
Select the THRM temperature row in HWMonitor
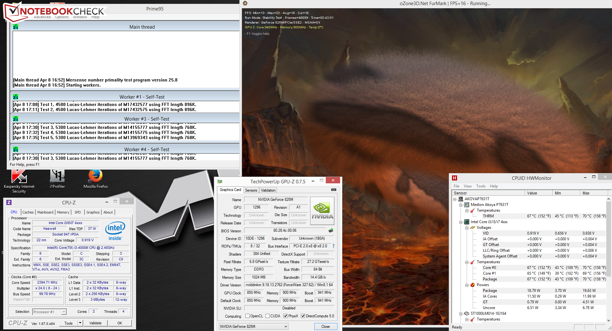coord(529,216)
